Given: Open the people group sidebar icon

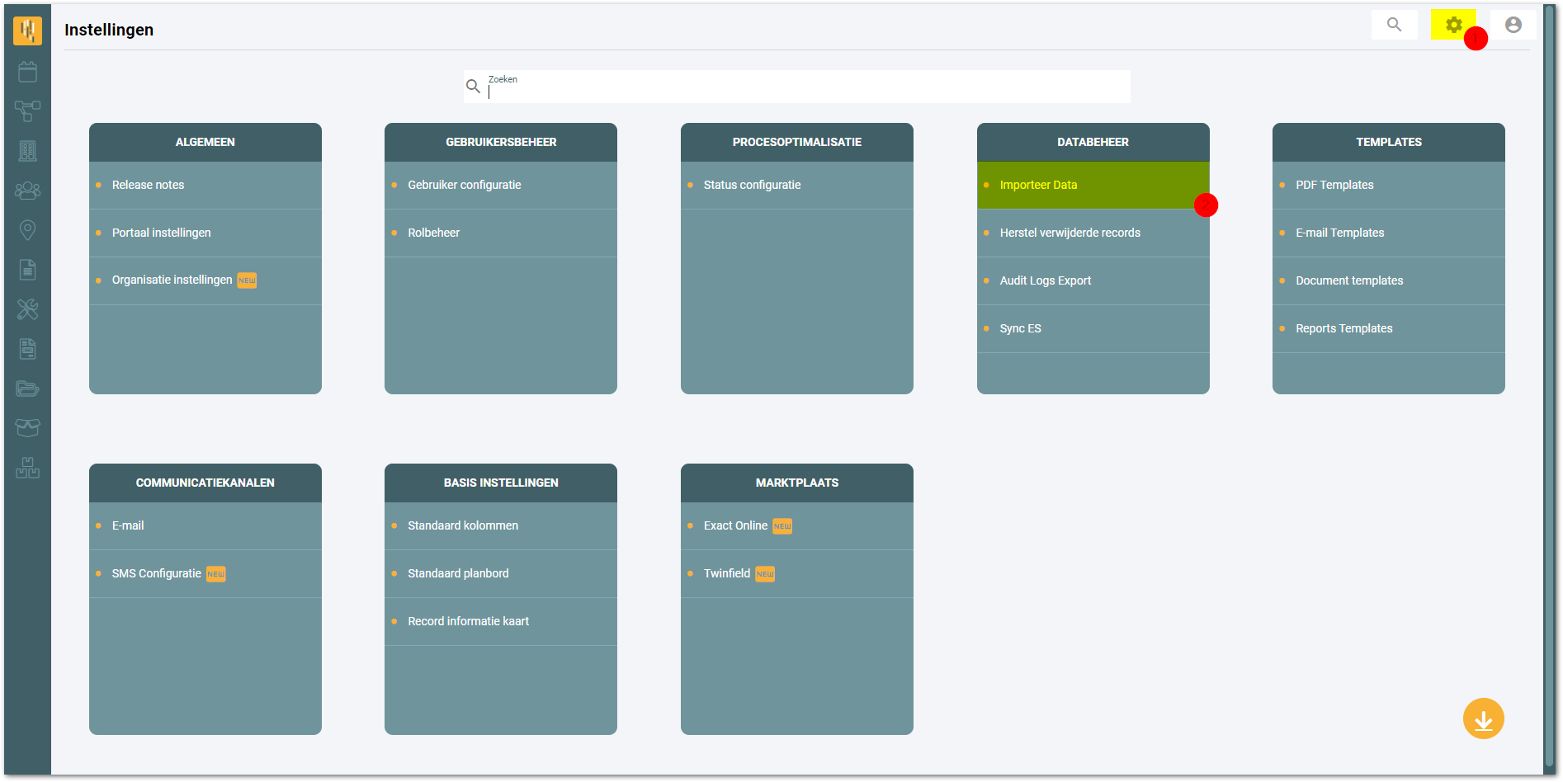Looking at the screenshot, I should tap(27, 191).
